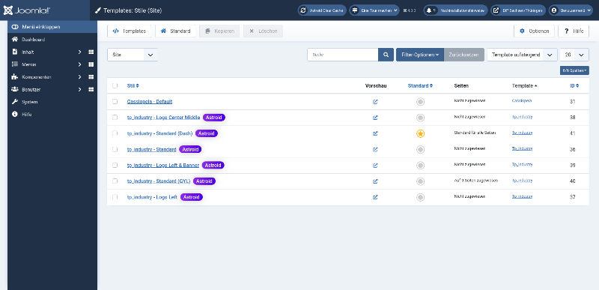The image size is (599, 290).
Task: Open Menüs dashboard grid icon
Action: [x=91, y=64]
